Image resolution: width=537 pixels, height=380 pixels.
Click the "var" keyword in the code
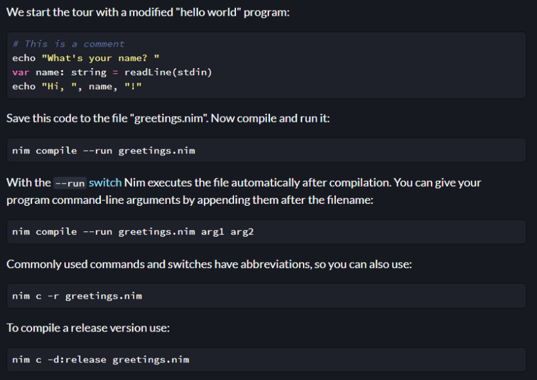point(21,72)
